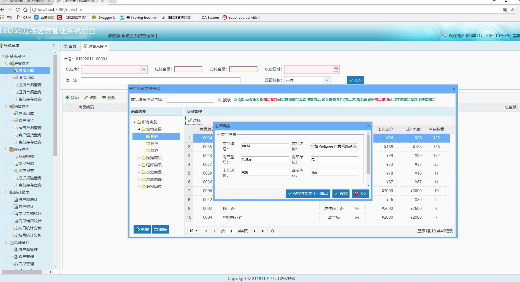Click the browser reload icon
This screenshot has height=282, width=520.
pyautogui.click(x=18, y=10)
